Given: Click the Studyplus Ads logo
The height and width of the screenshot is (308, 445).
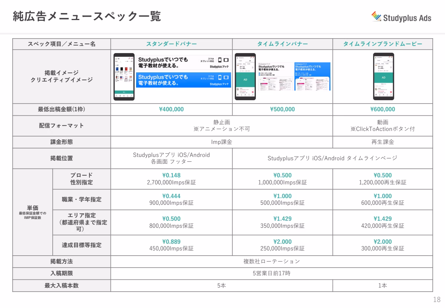Looking at the screenshot, I should (401, 17).
